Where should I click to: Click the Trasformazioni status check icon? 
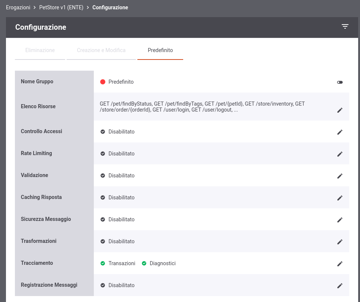click(103, 241)
